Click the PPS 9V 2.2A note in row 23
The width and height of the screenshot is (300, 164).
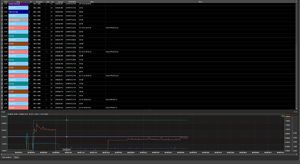(x=112, y=28)
